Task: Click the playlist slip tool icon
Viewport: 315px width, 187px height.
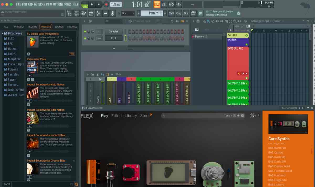Action: tap(221, 21)
